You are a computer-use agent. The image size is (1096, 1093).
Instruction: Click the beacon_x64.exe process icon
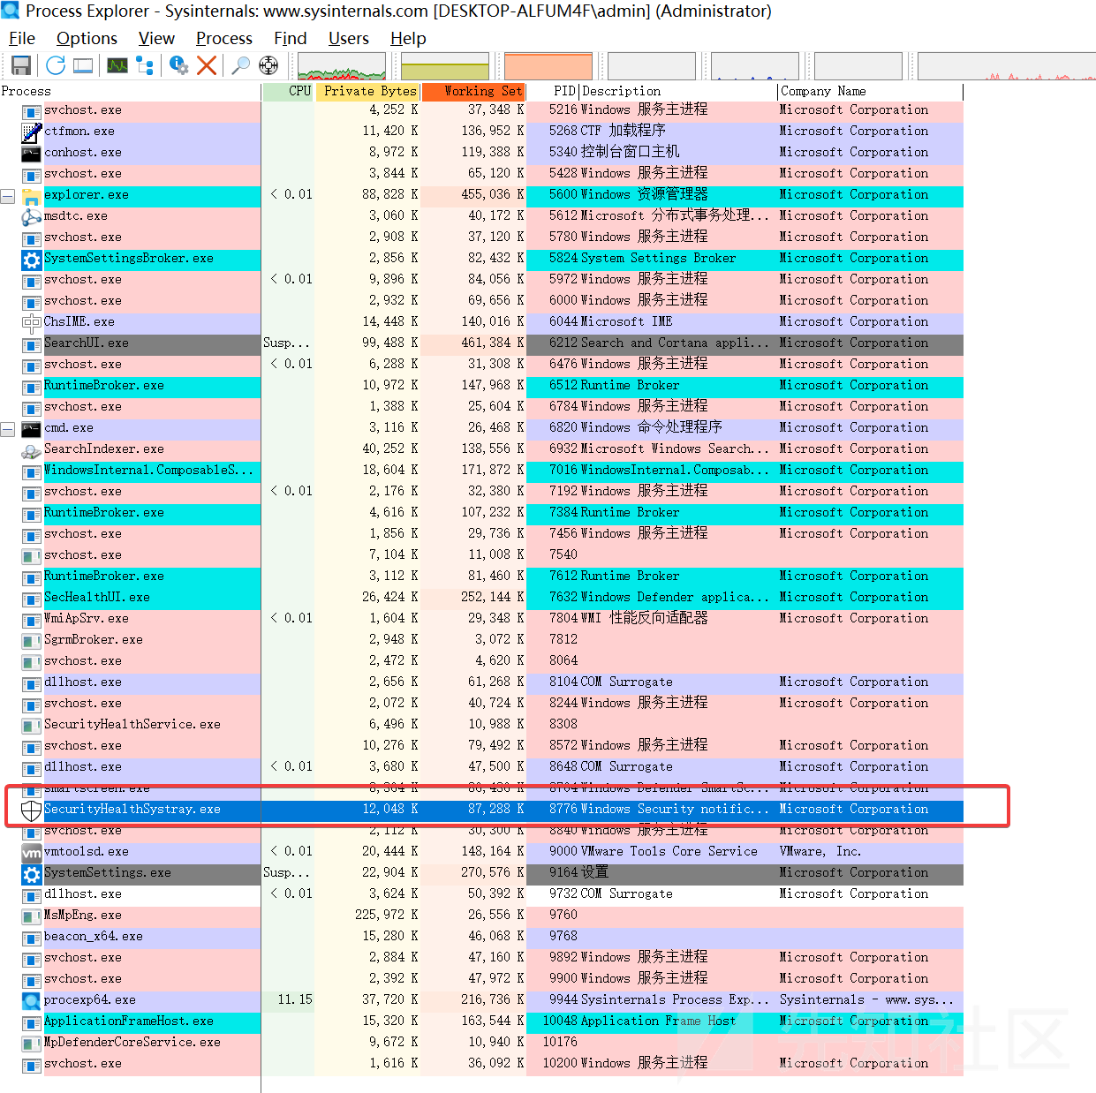(x=32, y=938)
